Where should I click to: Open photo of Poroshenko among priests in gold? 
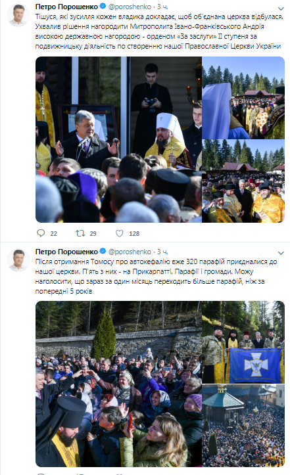243,181
